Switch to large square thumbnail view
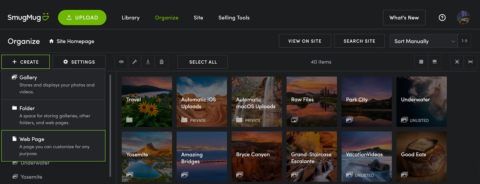This screenshot has height=184, width=480. pyautogui.click(x=421, y=62)
